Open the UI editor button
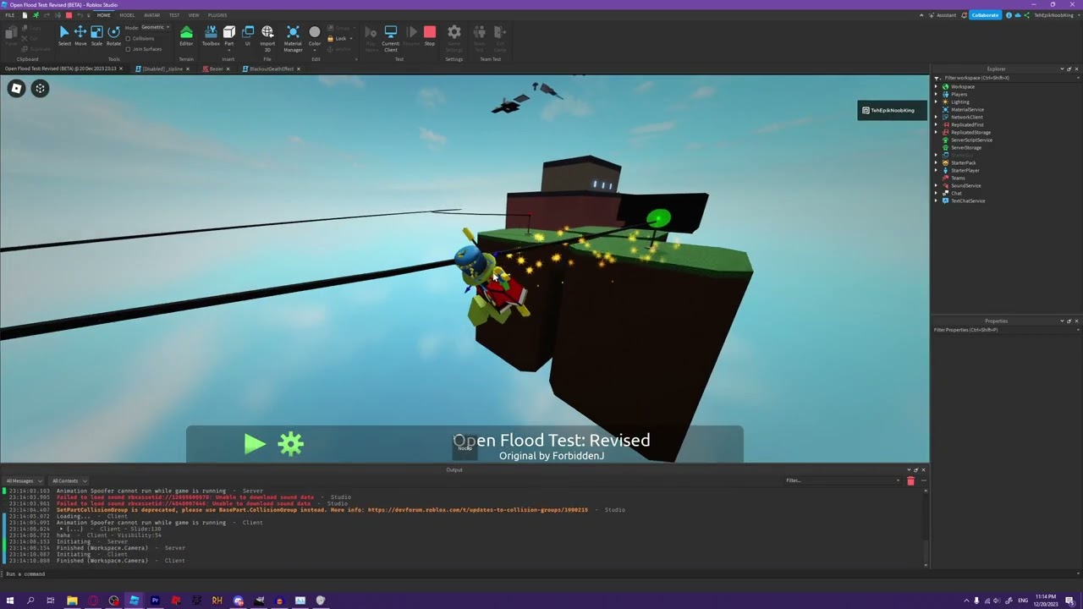Viewport: 1083px width, 609px height. click(x=248, y=36)
